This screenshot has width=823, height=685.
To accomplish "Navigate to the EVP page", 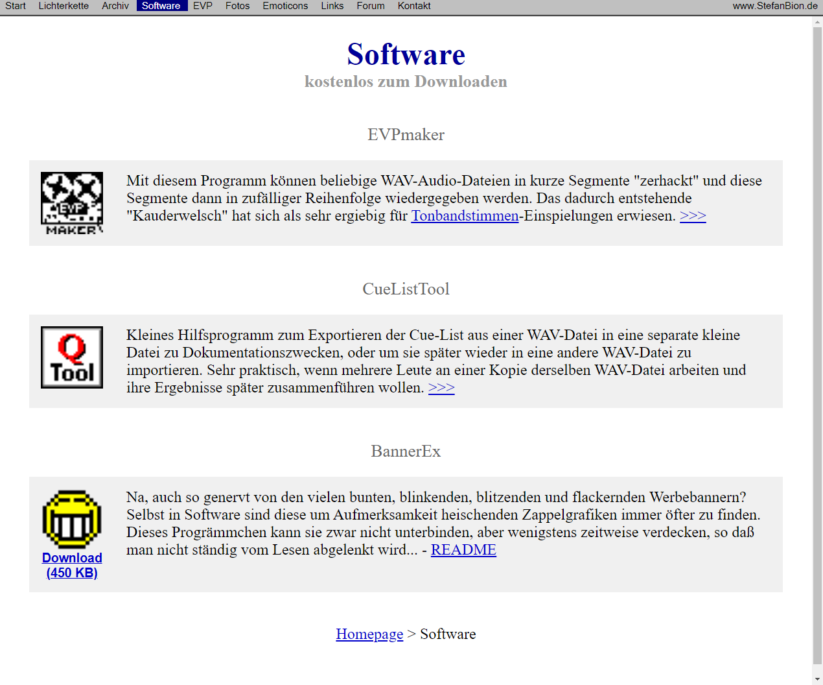I will [203, 6].
